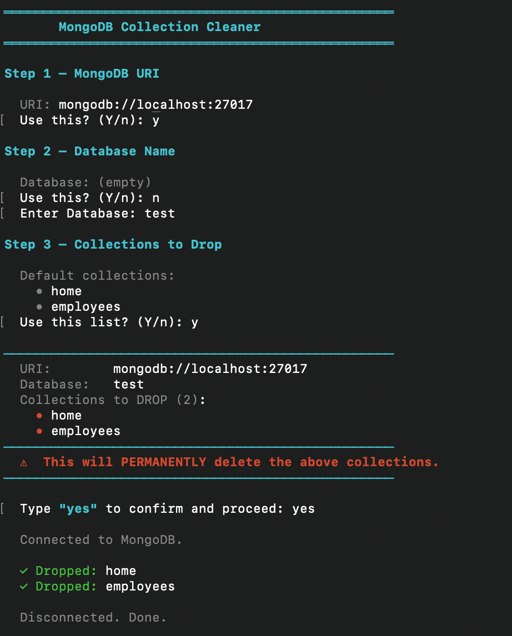Click the summary URI mongodb://localhost:27017
The image size is (512, 636).
[x=210, y=369]
